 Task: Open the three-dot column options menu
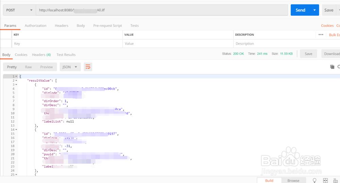click(x=321, y=35)
